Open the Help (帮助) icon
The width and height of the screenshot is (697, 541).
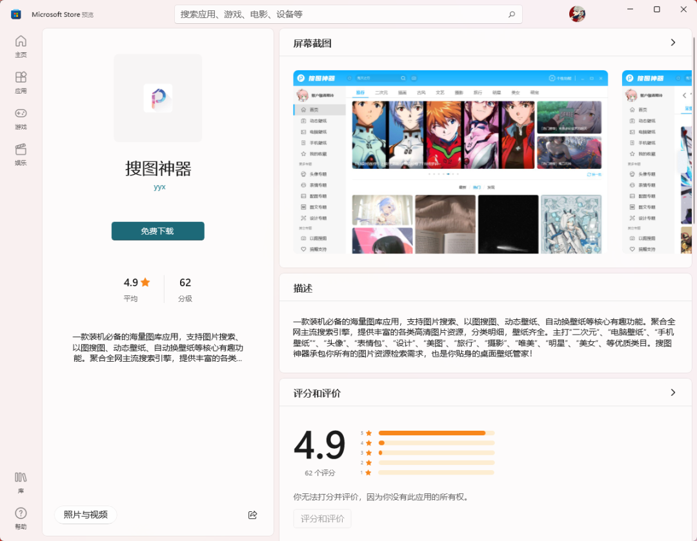coord(21,518)
